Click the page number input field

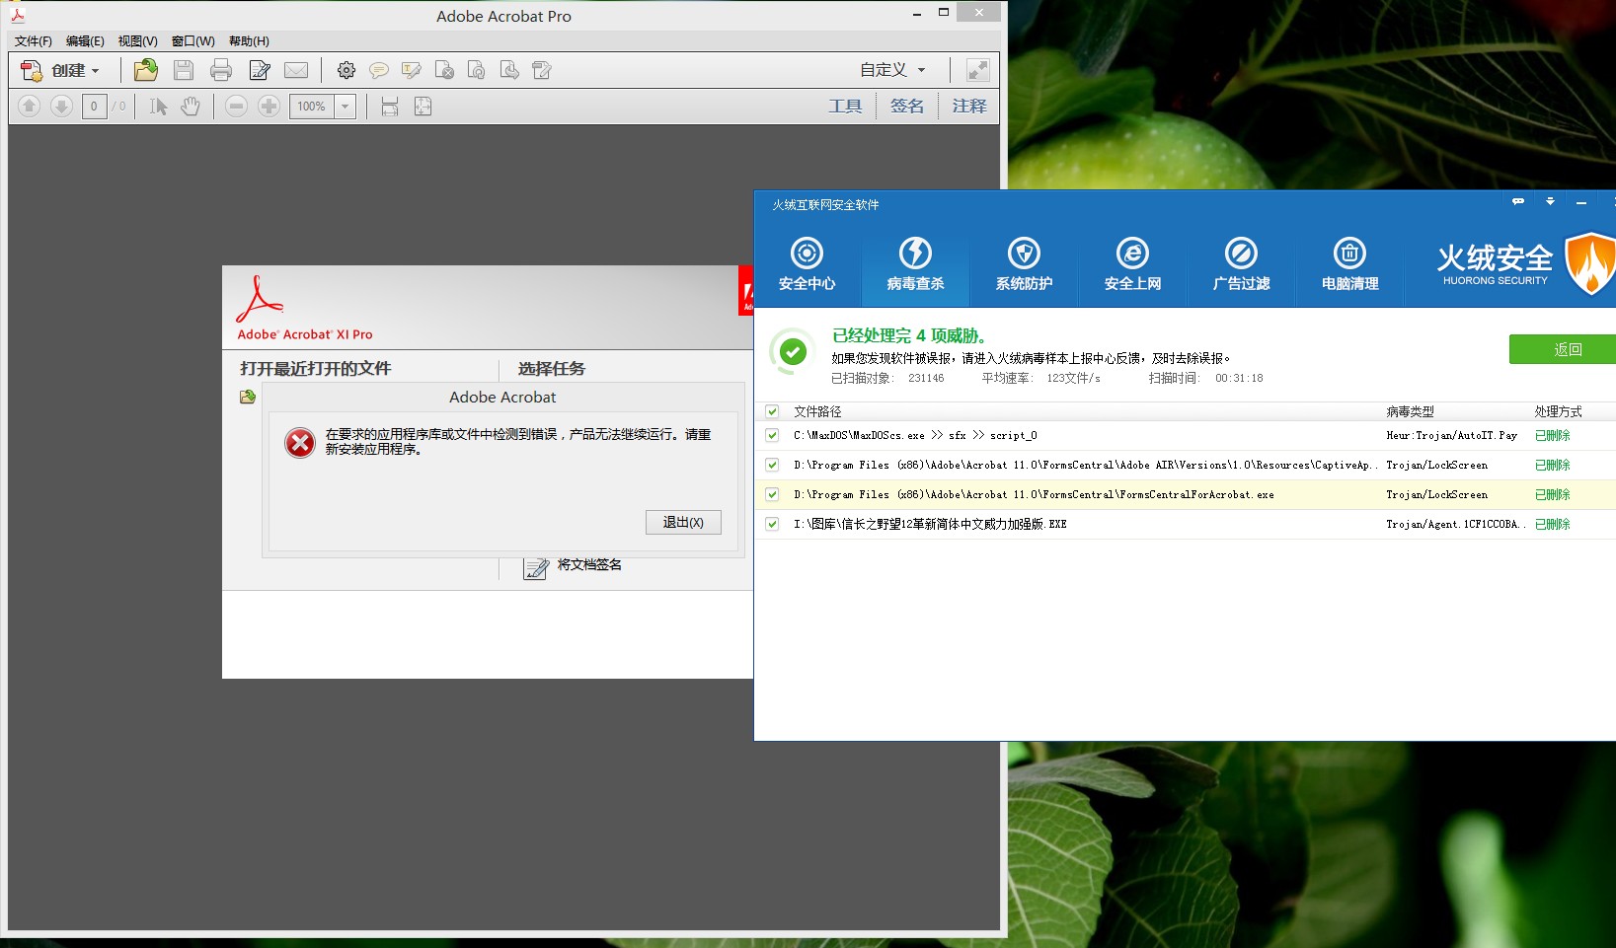[95, 106]
